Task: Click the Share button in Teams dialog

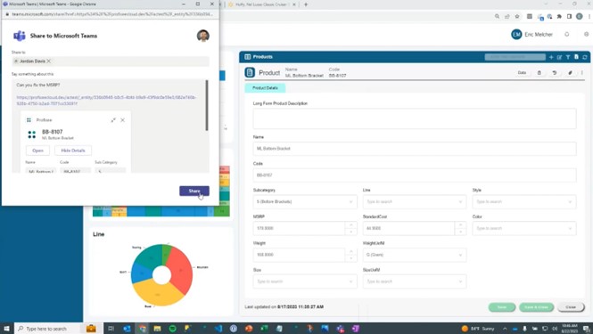Action: 194,191
